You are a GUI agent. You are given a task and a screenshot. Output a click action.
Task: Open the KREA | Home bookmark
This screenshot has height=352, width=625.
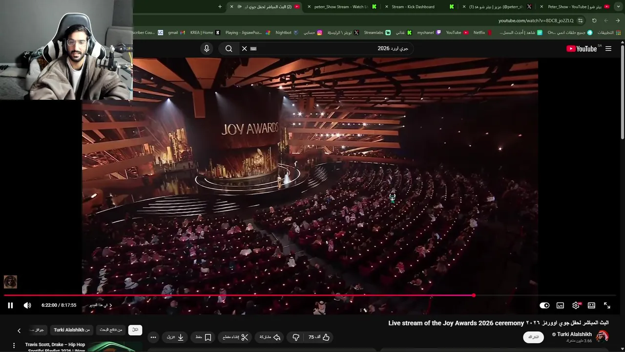(205, 32)
